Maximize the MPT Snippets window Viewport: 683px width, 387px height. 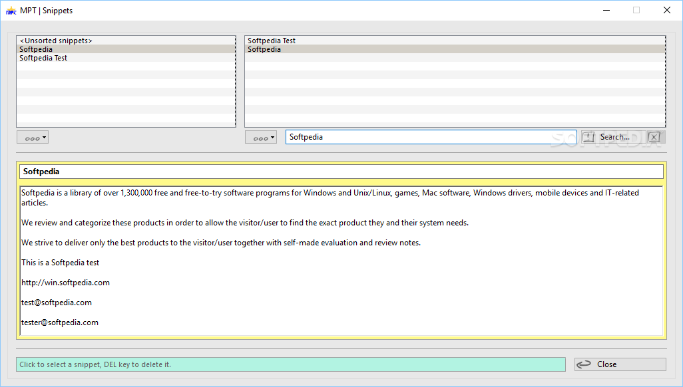coord(636,10)
